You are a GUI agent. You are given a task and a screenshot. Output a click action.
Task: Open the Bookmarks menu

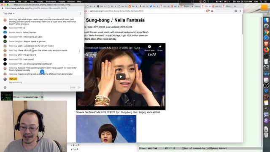pyautogui.click(x=51, y=2)
